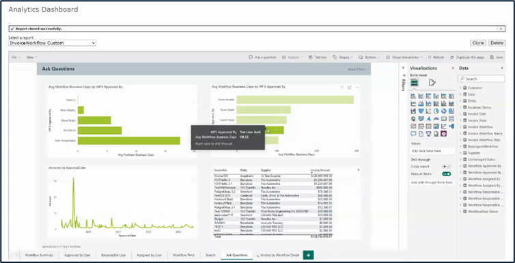Click the Add data fields here well
Screen dimensions: 515x263
click(432, 151)
